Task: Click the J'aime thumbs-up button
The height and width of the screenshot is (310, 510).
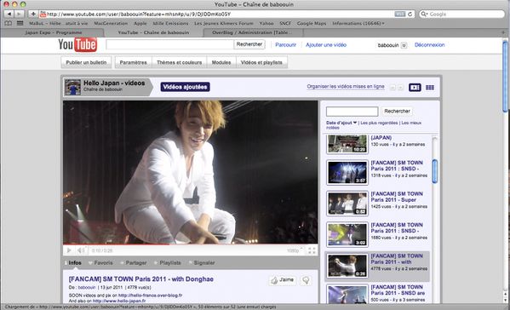Action: coord(283,280)
